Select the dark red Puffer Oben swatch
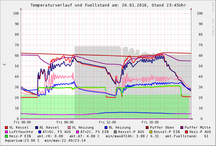The image size is (216, 146). click(147, 127)
